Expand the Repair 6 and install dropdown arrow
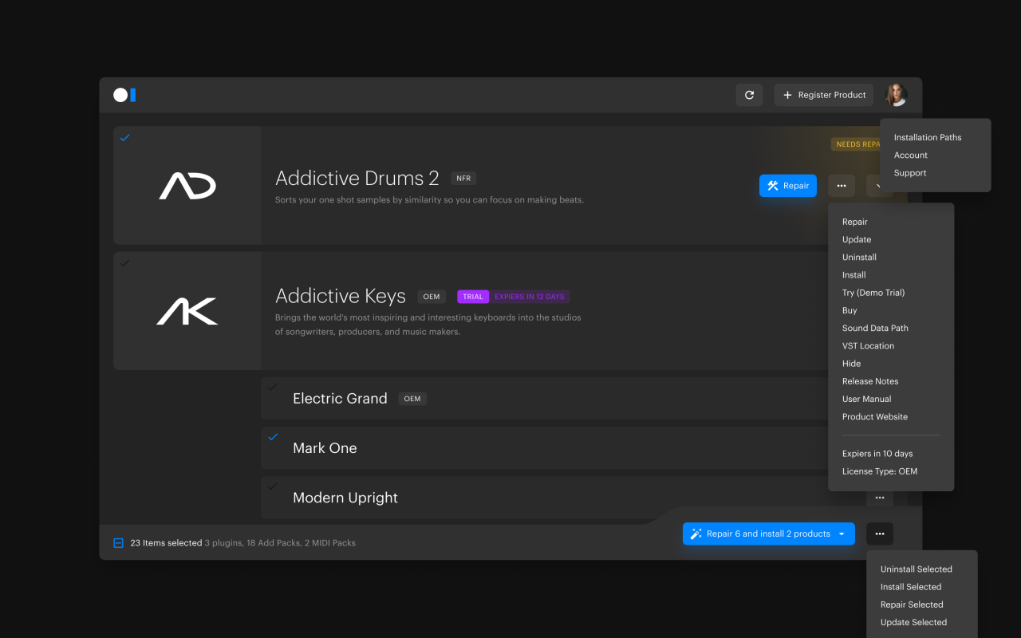Viewport: 1021px width, 638px height. pyautogui.click(x=842, y=534)
